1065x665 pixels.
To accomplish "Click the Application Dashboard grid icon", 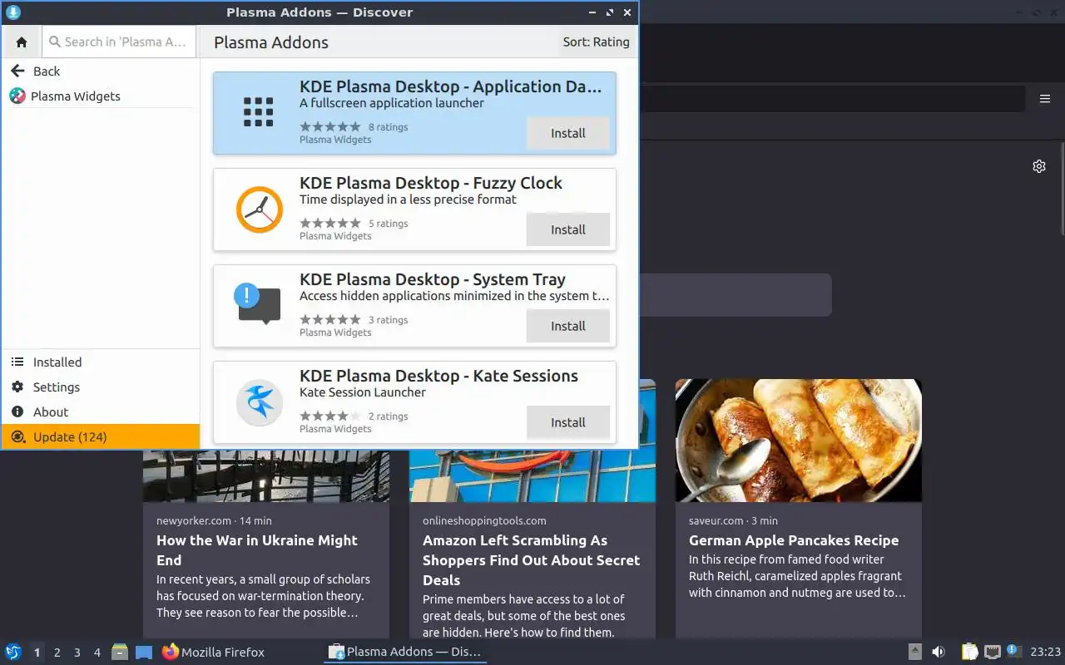I will pyautogui.click(x=259, y=112).
